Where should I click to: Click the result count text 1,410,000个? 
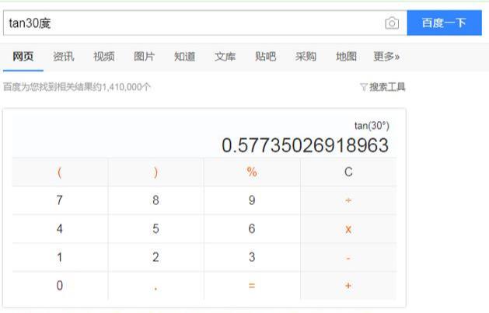point(126,87)
